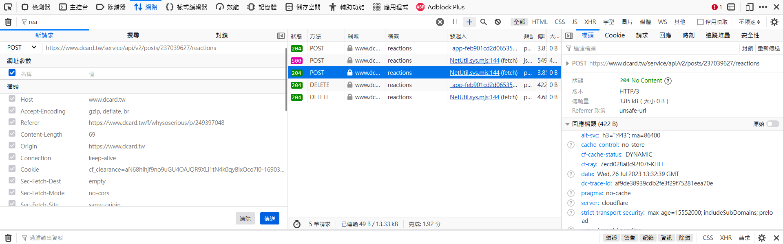
Task: Open help icon for strict-transport-security header
Action: coord(571,213)
